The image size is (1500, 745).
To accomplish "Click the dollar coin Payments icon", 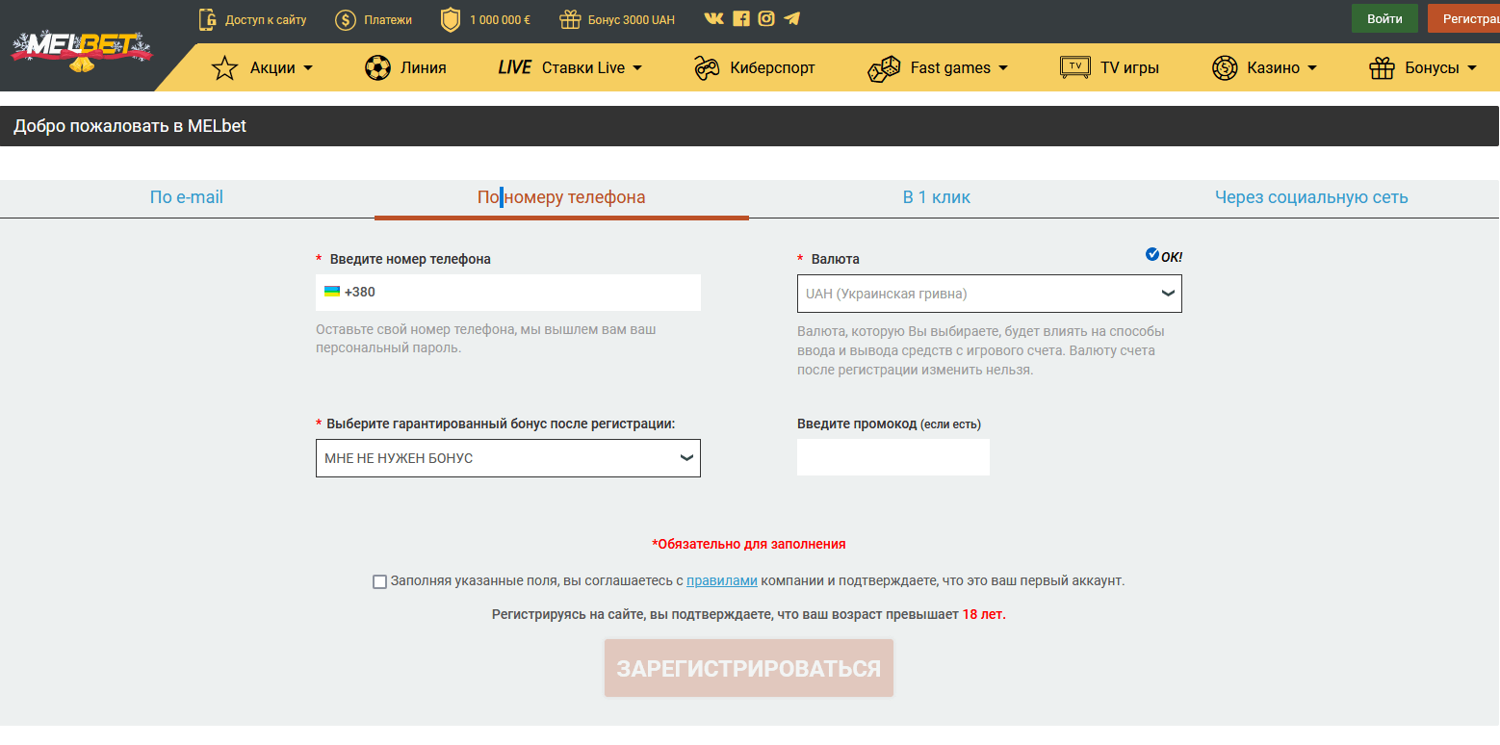I will (x=346, y=19).
